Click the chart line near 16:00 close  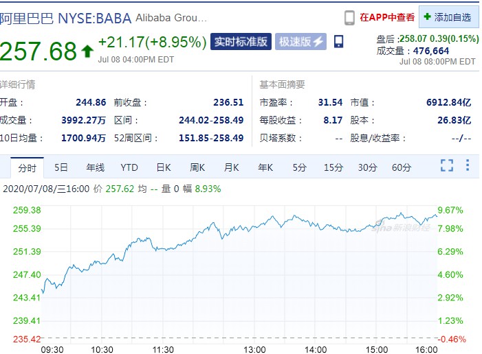[x=436, y=215]
